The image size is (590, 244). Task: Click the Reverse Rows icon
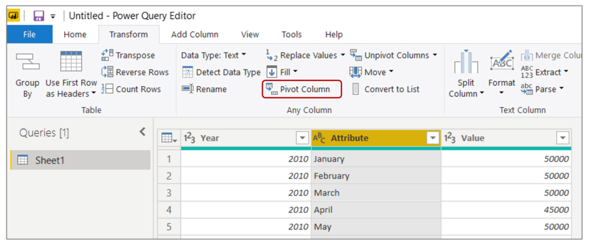[x=107, y=72]
